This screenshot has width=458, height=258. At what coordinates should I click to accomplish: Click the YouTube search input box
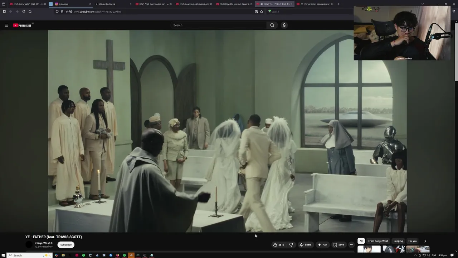[219, 25]
